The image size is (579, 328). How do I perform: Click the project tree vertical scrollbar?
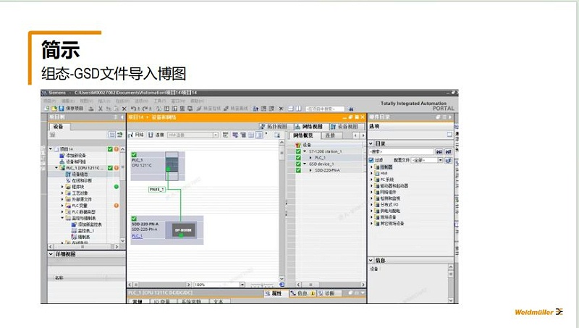(x=122, y=195)
